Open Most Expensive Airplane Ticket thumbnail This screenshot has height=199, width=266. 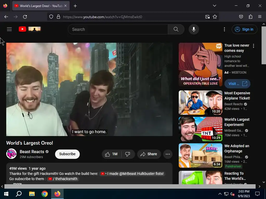coord(200,103)
